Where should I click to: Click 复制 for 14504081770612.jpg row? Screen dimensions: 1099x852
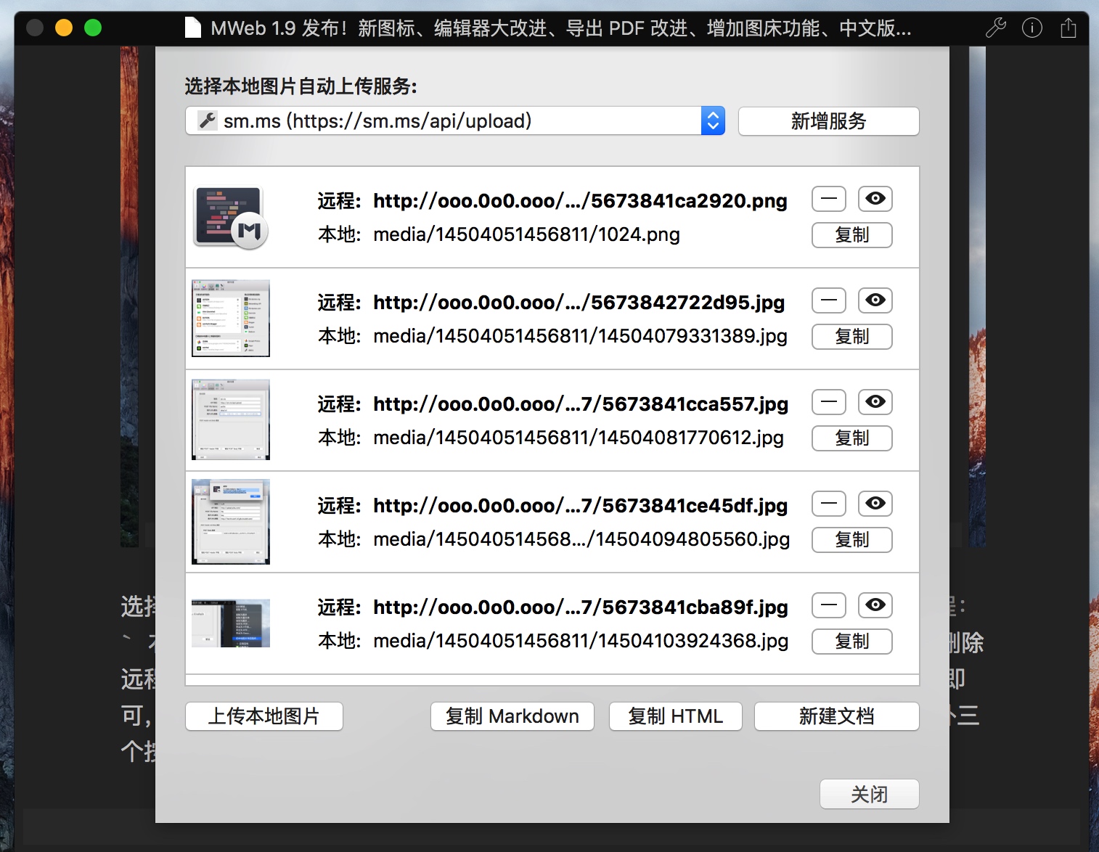[x=852, y=438]
